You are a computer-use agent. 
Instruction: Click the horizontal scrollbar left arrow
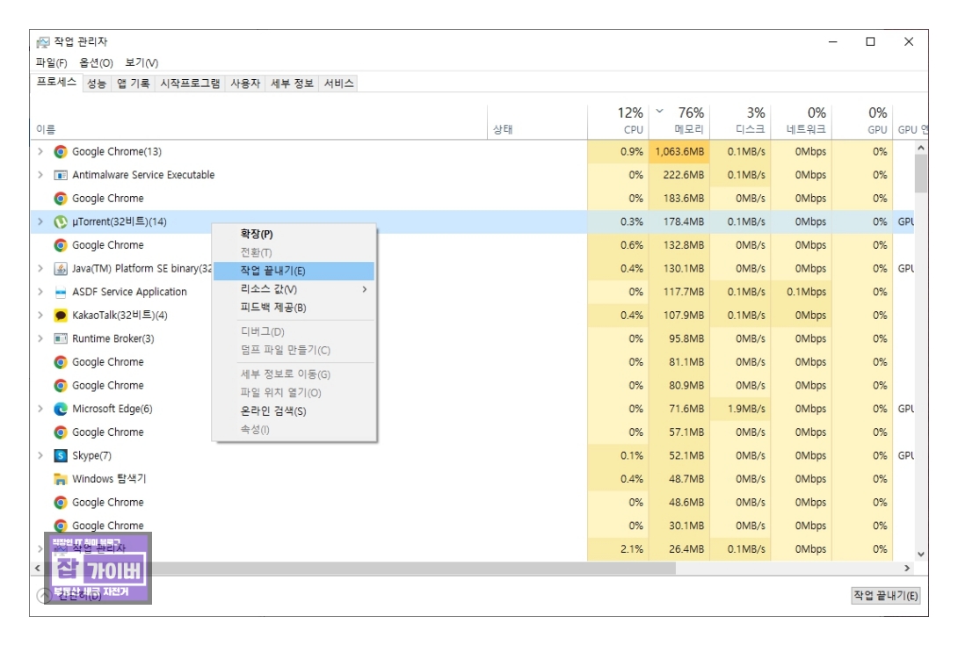[x=37, y=569]
